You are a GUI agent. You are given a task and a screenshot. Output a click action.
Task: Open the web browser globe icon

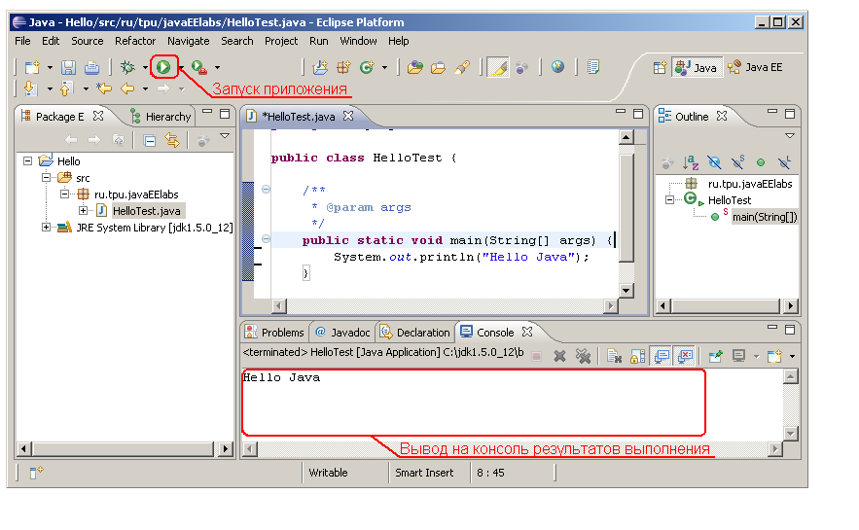point(557,67)
